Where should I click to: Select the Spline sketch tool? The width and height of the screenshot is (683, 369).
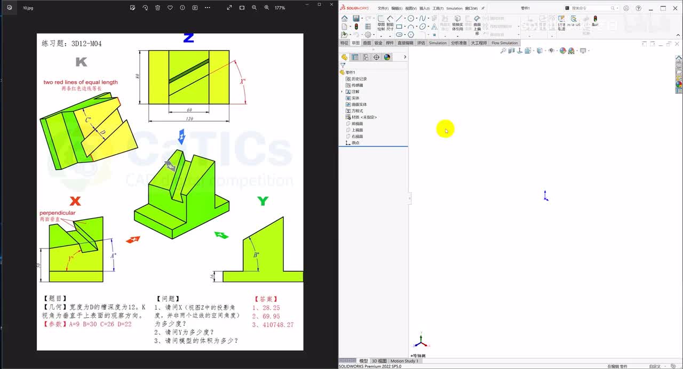423,18
